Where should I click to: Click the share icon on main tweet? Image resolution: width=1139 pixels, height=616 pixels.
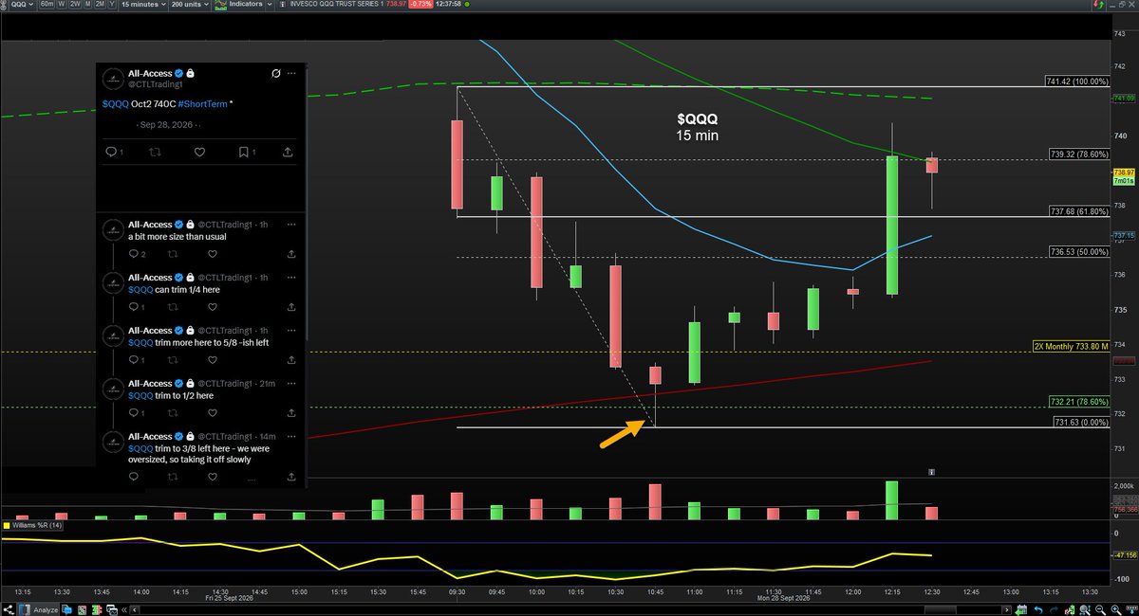coord(289,152)
